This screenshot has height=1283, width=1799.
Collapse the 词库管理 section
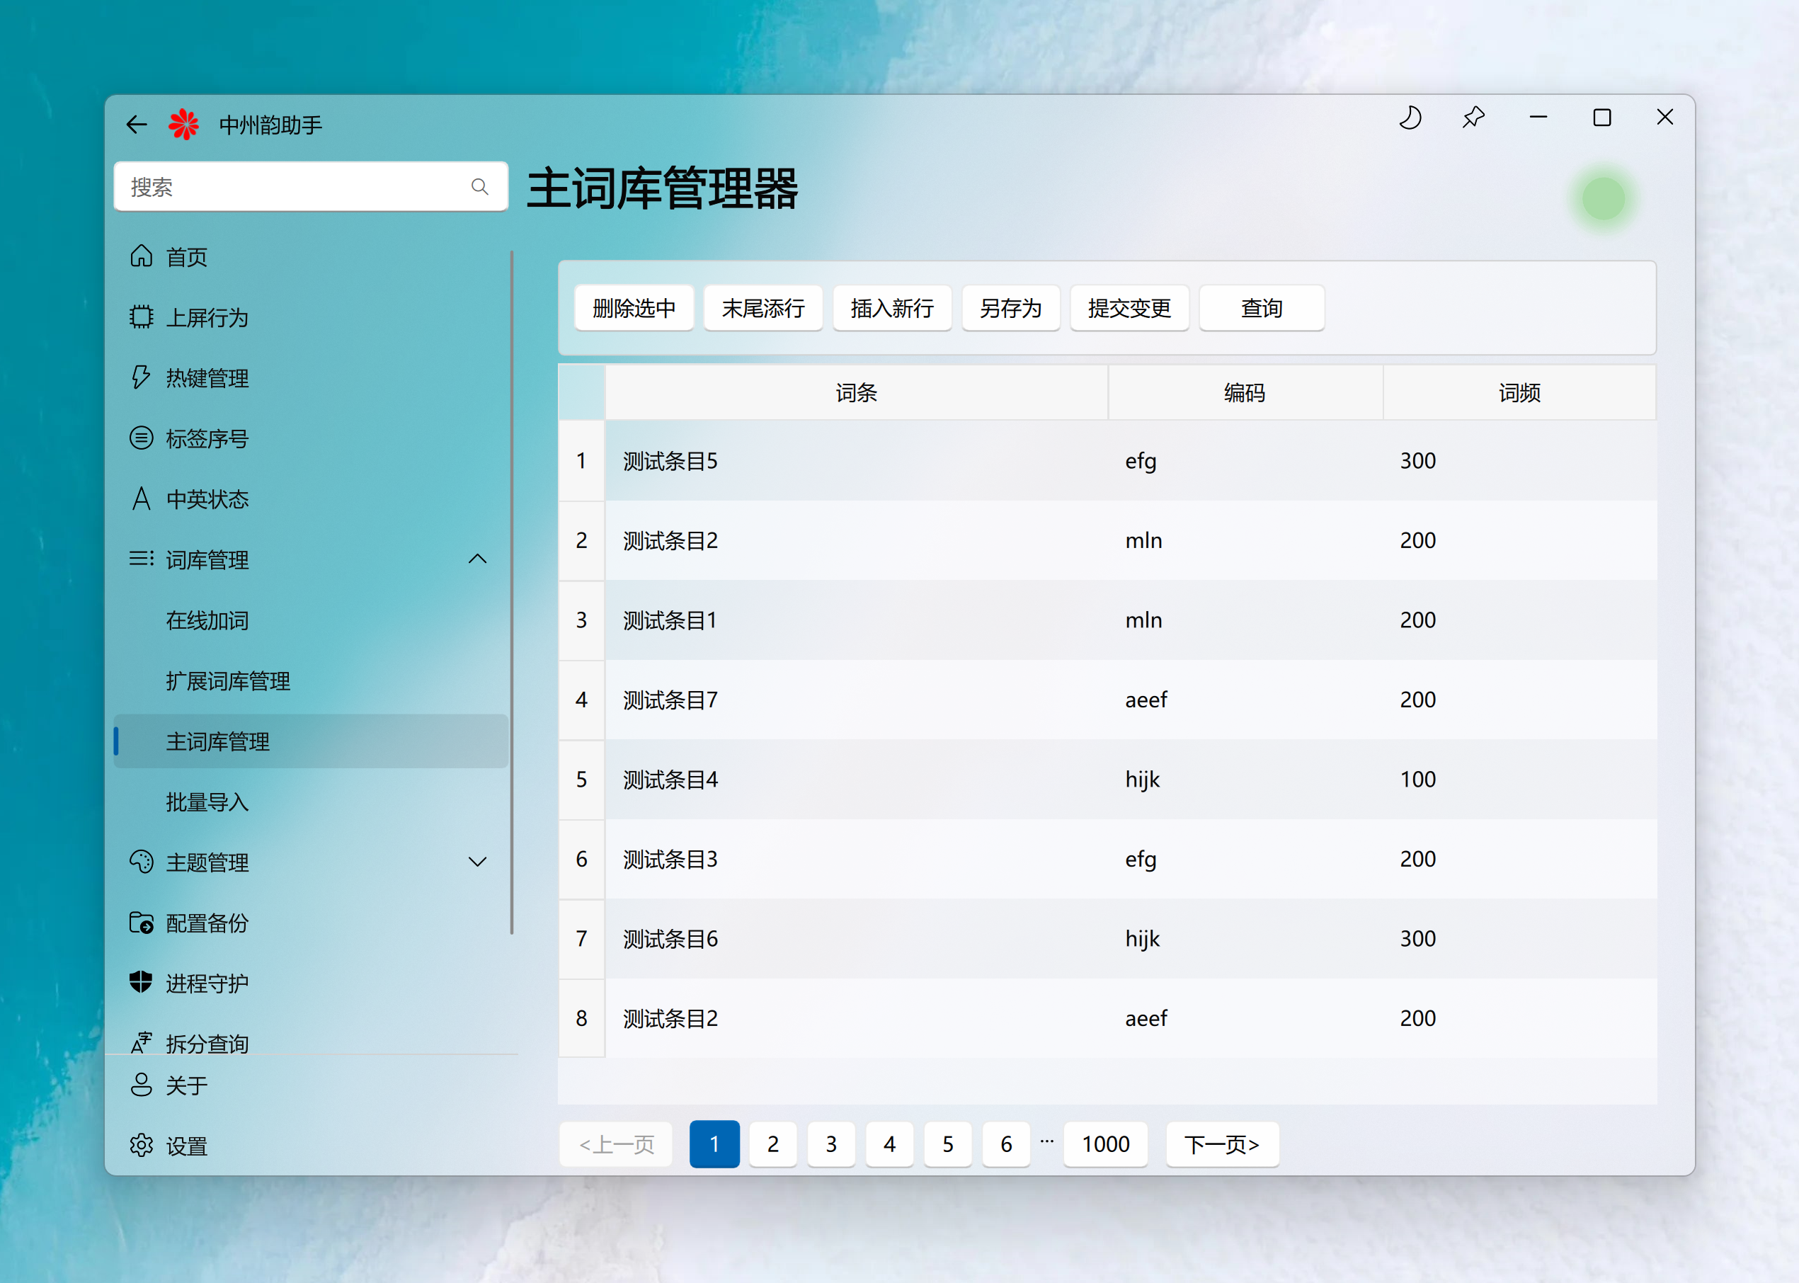(477, 559)
